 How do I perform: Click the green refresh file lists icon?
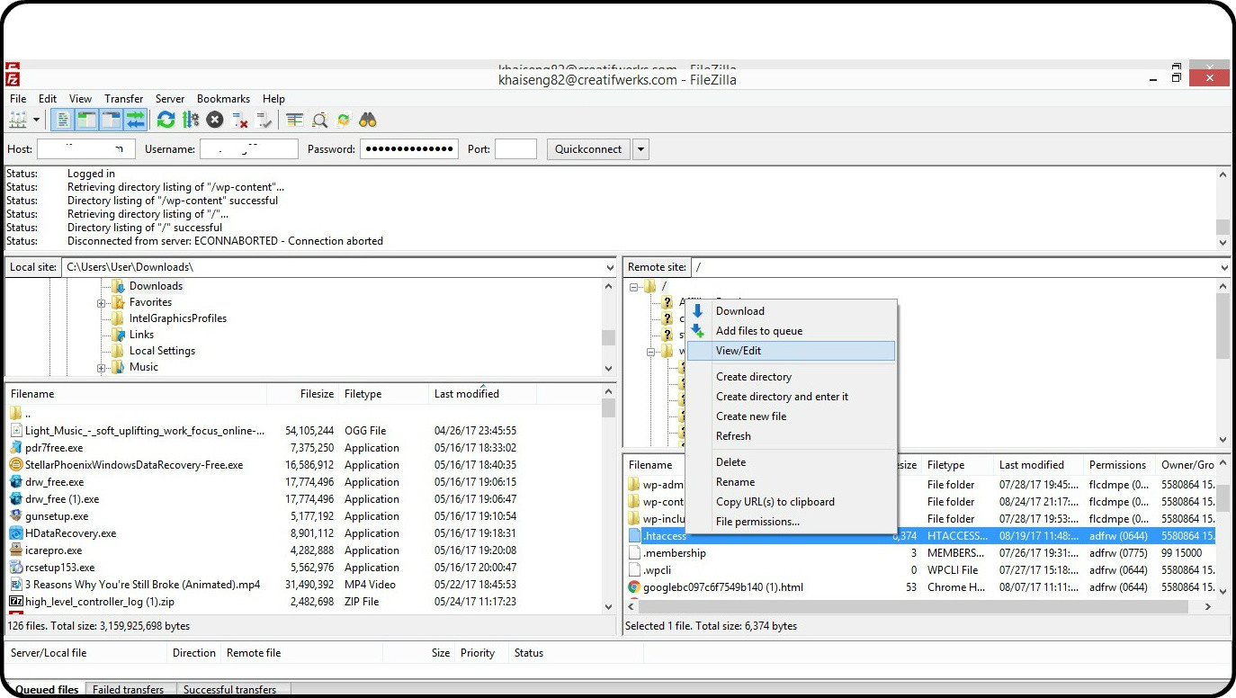(166, 120)
